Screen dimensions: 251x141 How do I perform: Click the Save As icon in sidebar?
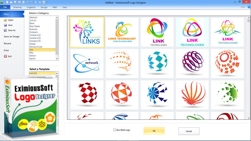[5, 31]
